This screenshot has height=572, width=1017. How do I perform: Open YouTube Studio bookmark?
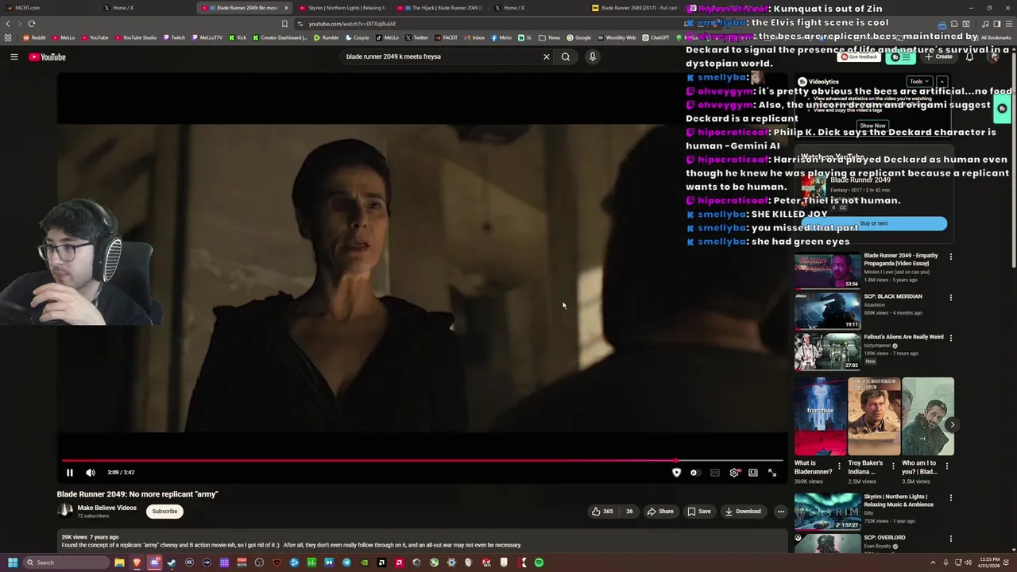click(x=136, y=37)
